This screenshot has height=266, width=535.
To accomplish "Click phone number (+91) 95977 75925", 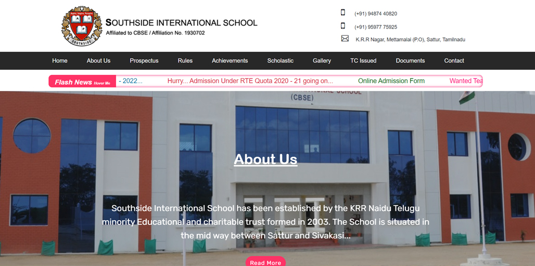I will [376, 27].
